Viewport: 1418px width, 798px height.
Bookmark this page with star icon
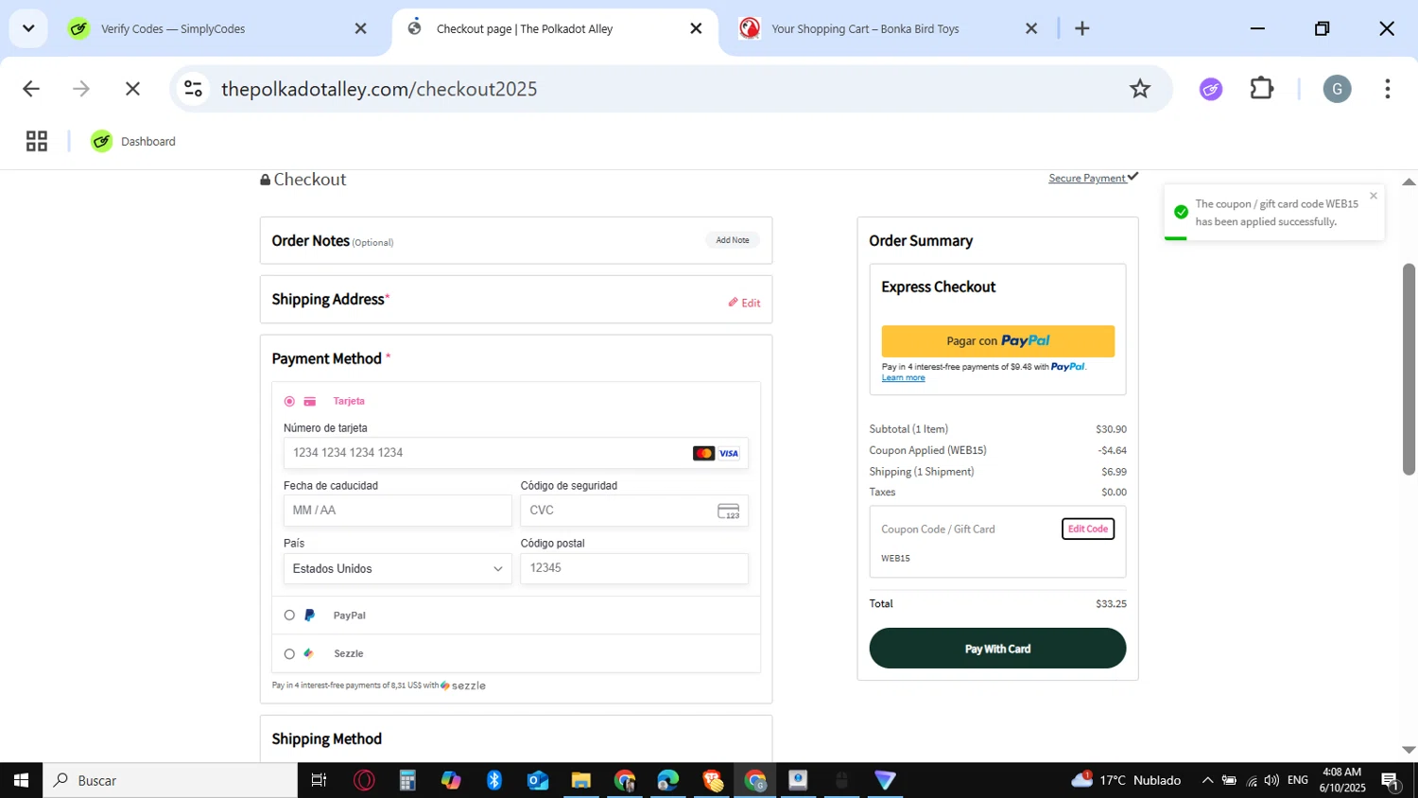pyautogui.click(x=1140, y=89)
